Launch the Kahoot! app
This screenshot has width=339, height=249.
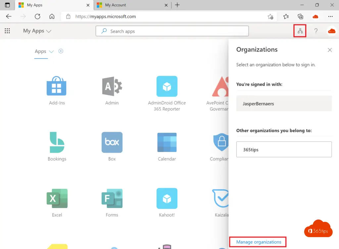coord(167,203)
